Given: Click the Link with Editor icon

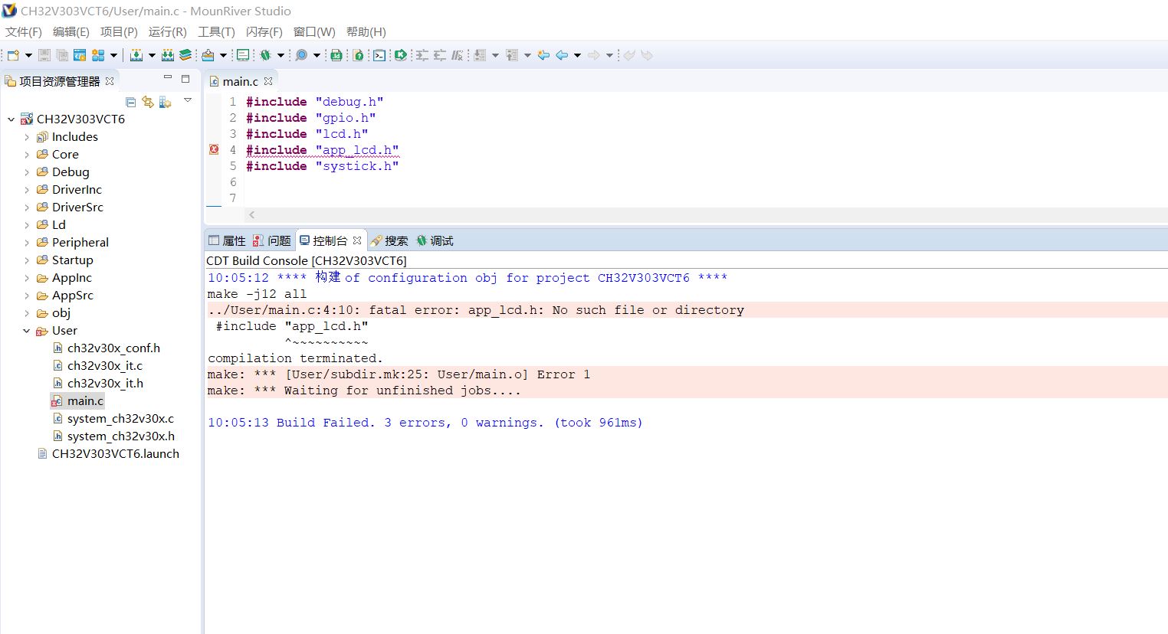Looking at the screenshot, I should point(147,102).
